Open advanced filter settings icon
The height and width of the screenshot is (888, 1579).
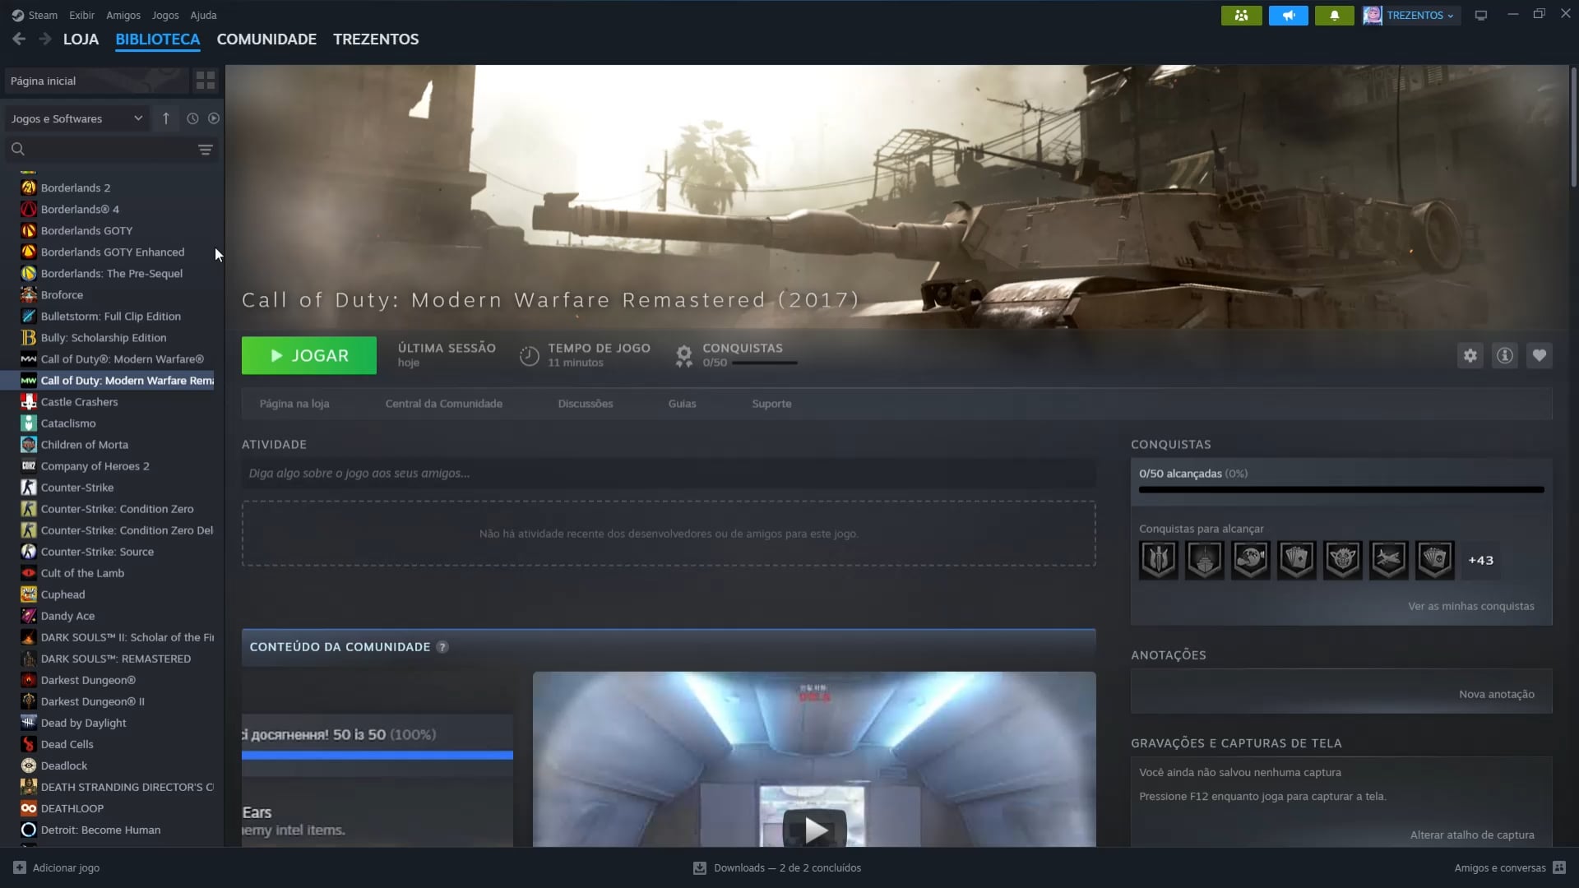pos(205,150)
